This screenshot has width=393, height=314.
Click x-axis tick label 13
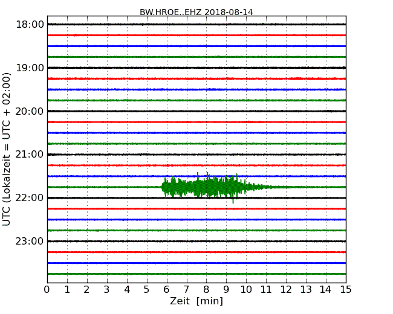pyautogui.click(x=306, y=289)
